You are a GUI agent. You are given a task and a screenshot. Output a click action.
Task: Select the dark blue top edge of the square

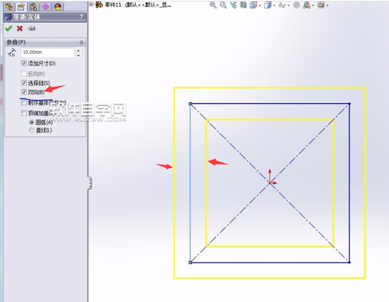[270, 104]
